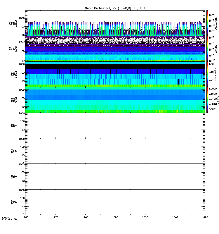Click the 100 y-tick of the thb fbk scm1 panel
The width and height of the screenshot is (219, 234).
click(x=22, y=98)
